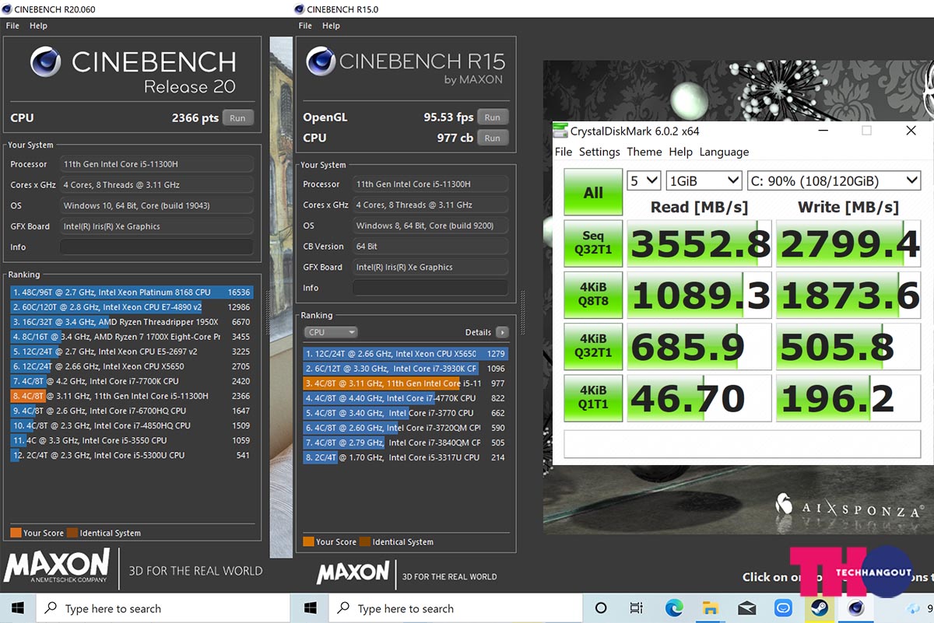Select R15 ranking row Core i7-4770K
The width and height of the screenshot is (934, 623).
pos(406,398)
